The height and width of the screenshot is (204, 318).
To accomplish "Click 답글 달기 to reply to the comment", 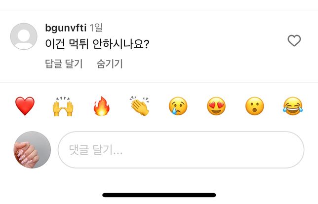I will coord(64,64).
